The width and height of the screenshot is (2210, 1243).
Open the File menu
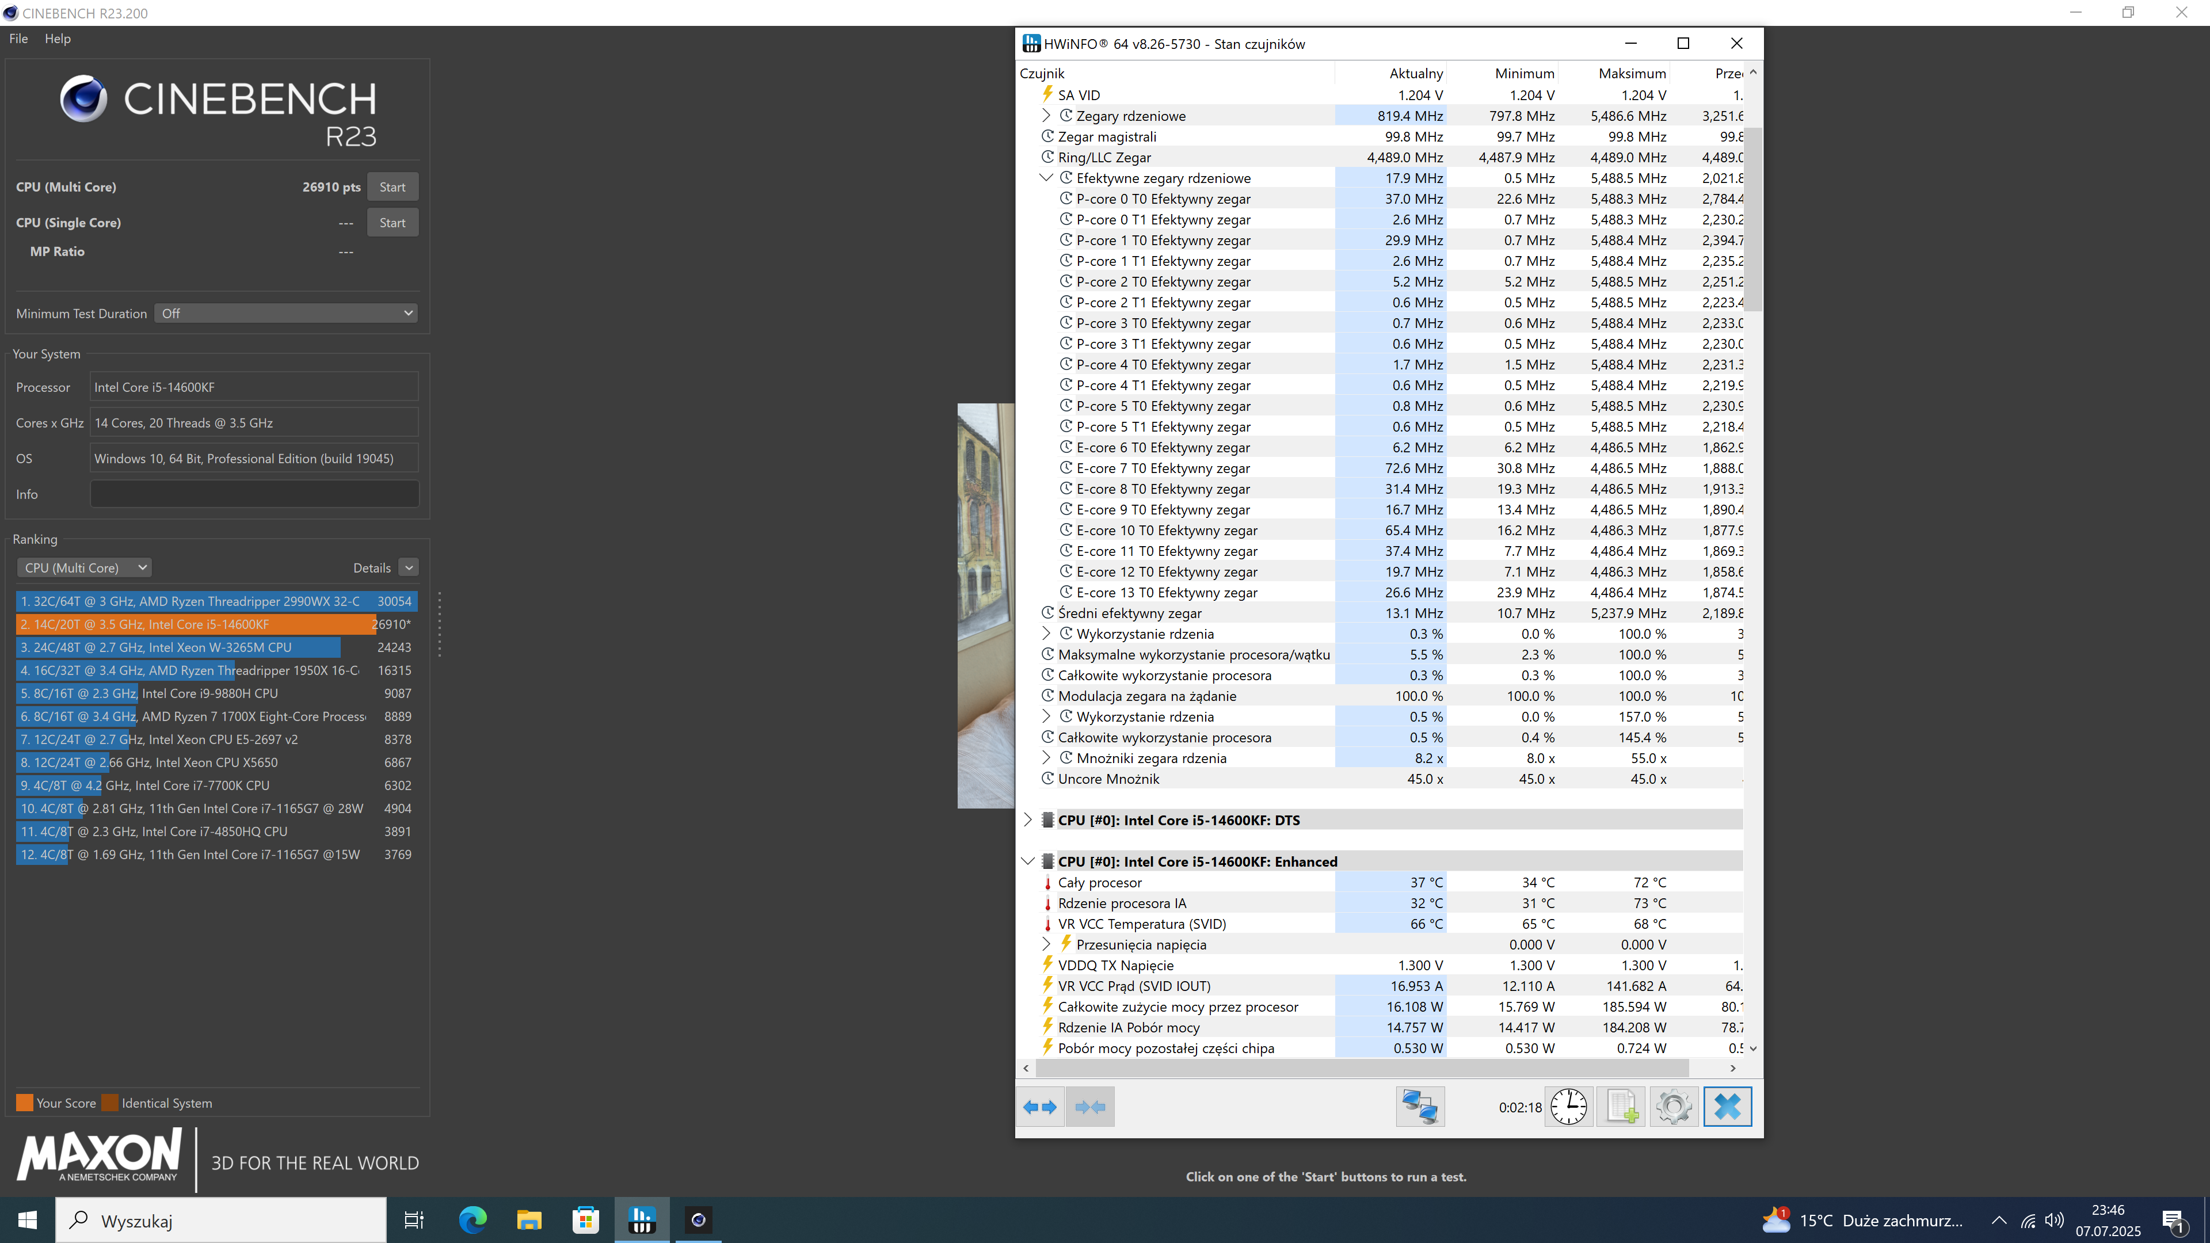pyautogui.click(x=18, y=39)
